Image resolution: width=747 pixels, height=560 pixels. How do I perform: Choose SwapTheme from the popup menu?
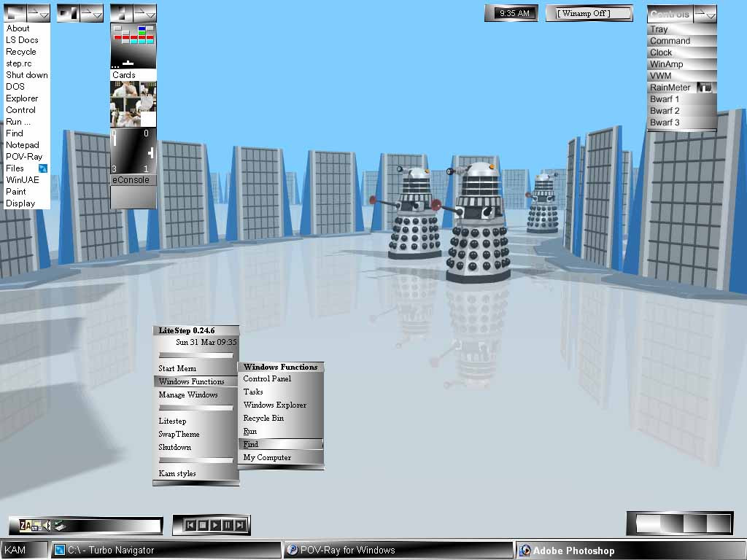click(x=196, y=434)
